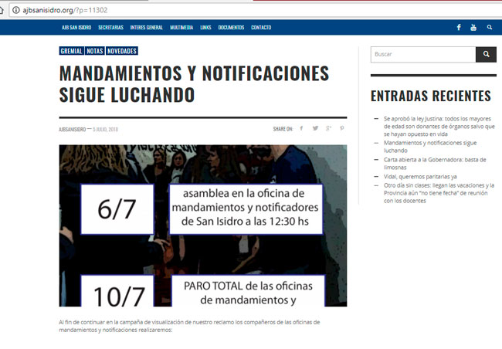The image size is (502, 349).
Task: Open 'Vidal, queremos paritarias ya' entry
Action: coord(420,176)
